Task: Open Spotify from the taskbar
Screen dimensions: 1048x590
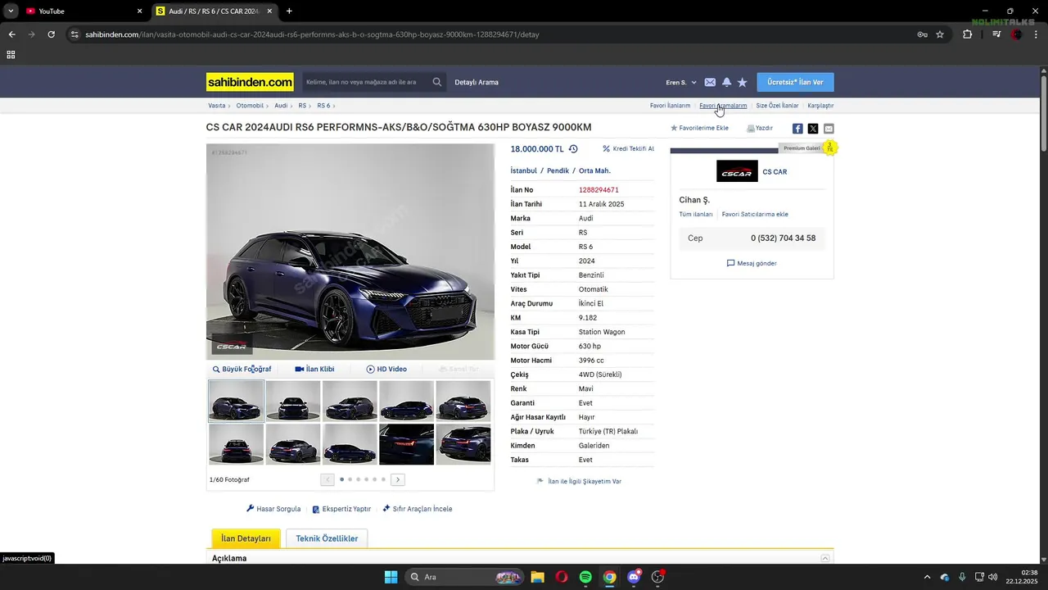Action: point(585,577)
